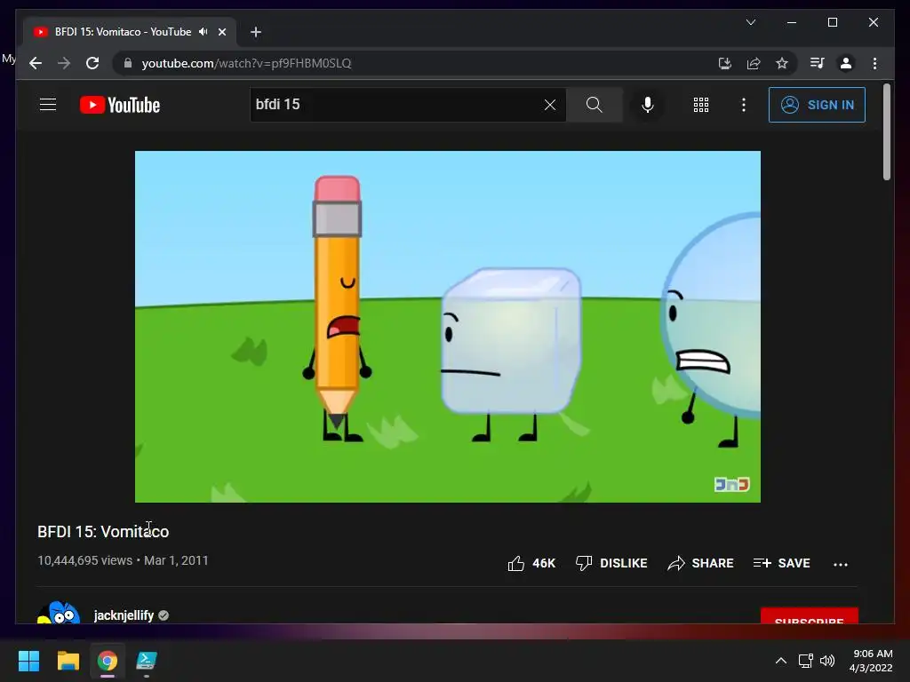Open Chrome three-dot menu
This screenshot has width=910, height=682.
[x=874, y=63]
